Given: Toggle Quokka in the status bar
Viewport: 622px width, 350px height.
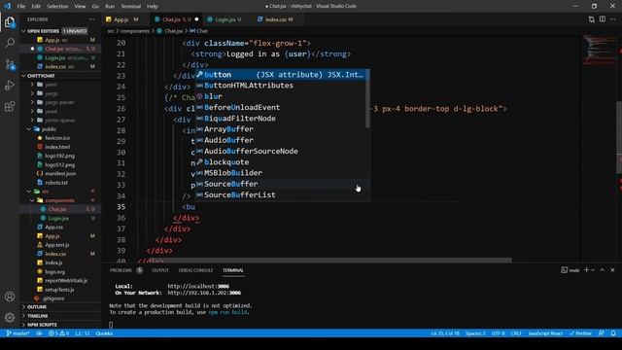Looking at the screenshot, I should click(x=104, y=333).
